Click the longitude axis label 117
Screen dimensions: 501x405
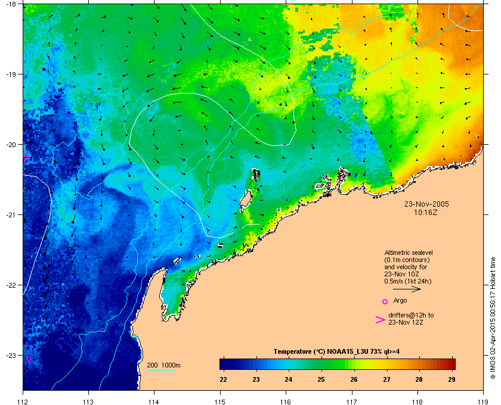(352, 401)
